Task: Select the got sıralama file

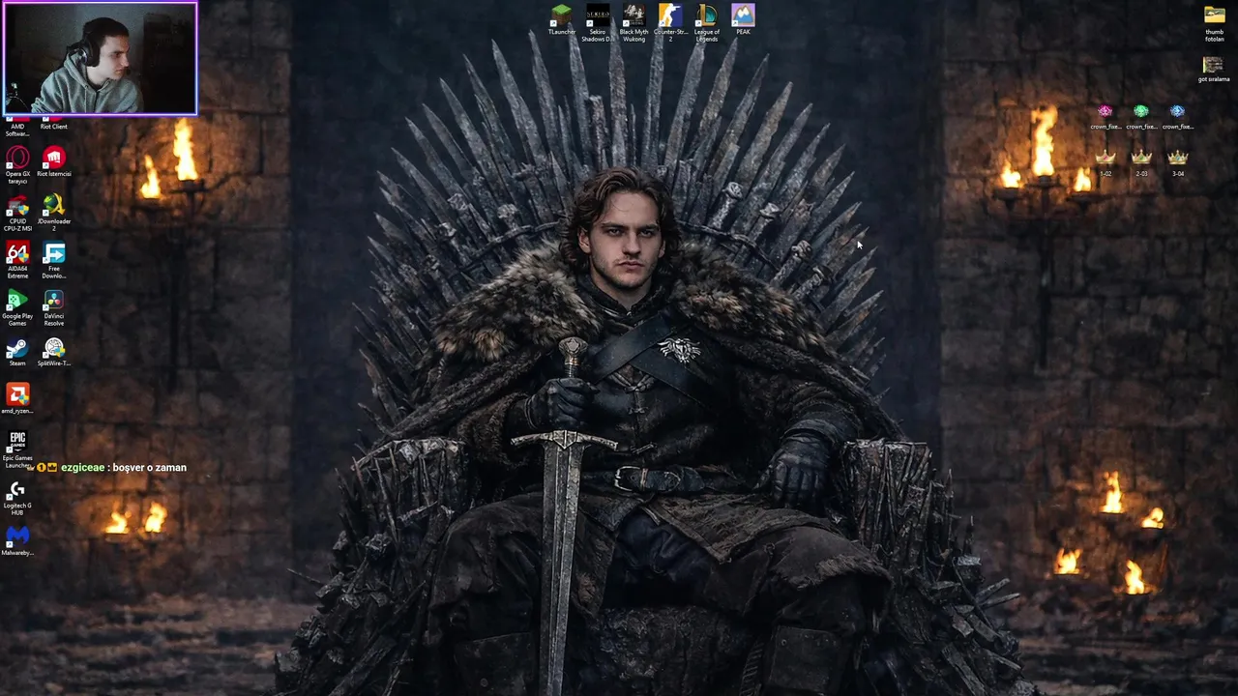Action: pyautogui.click(x=1214, y=70)
